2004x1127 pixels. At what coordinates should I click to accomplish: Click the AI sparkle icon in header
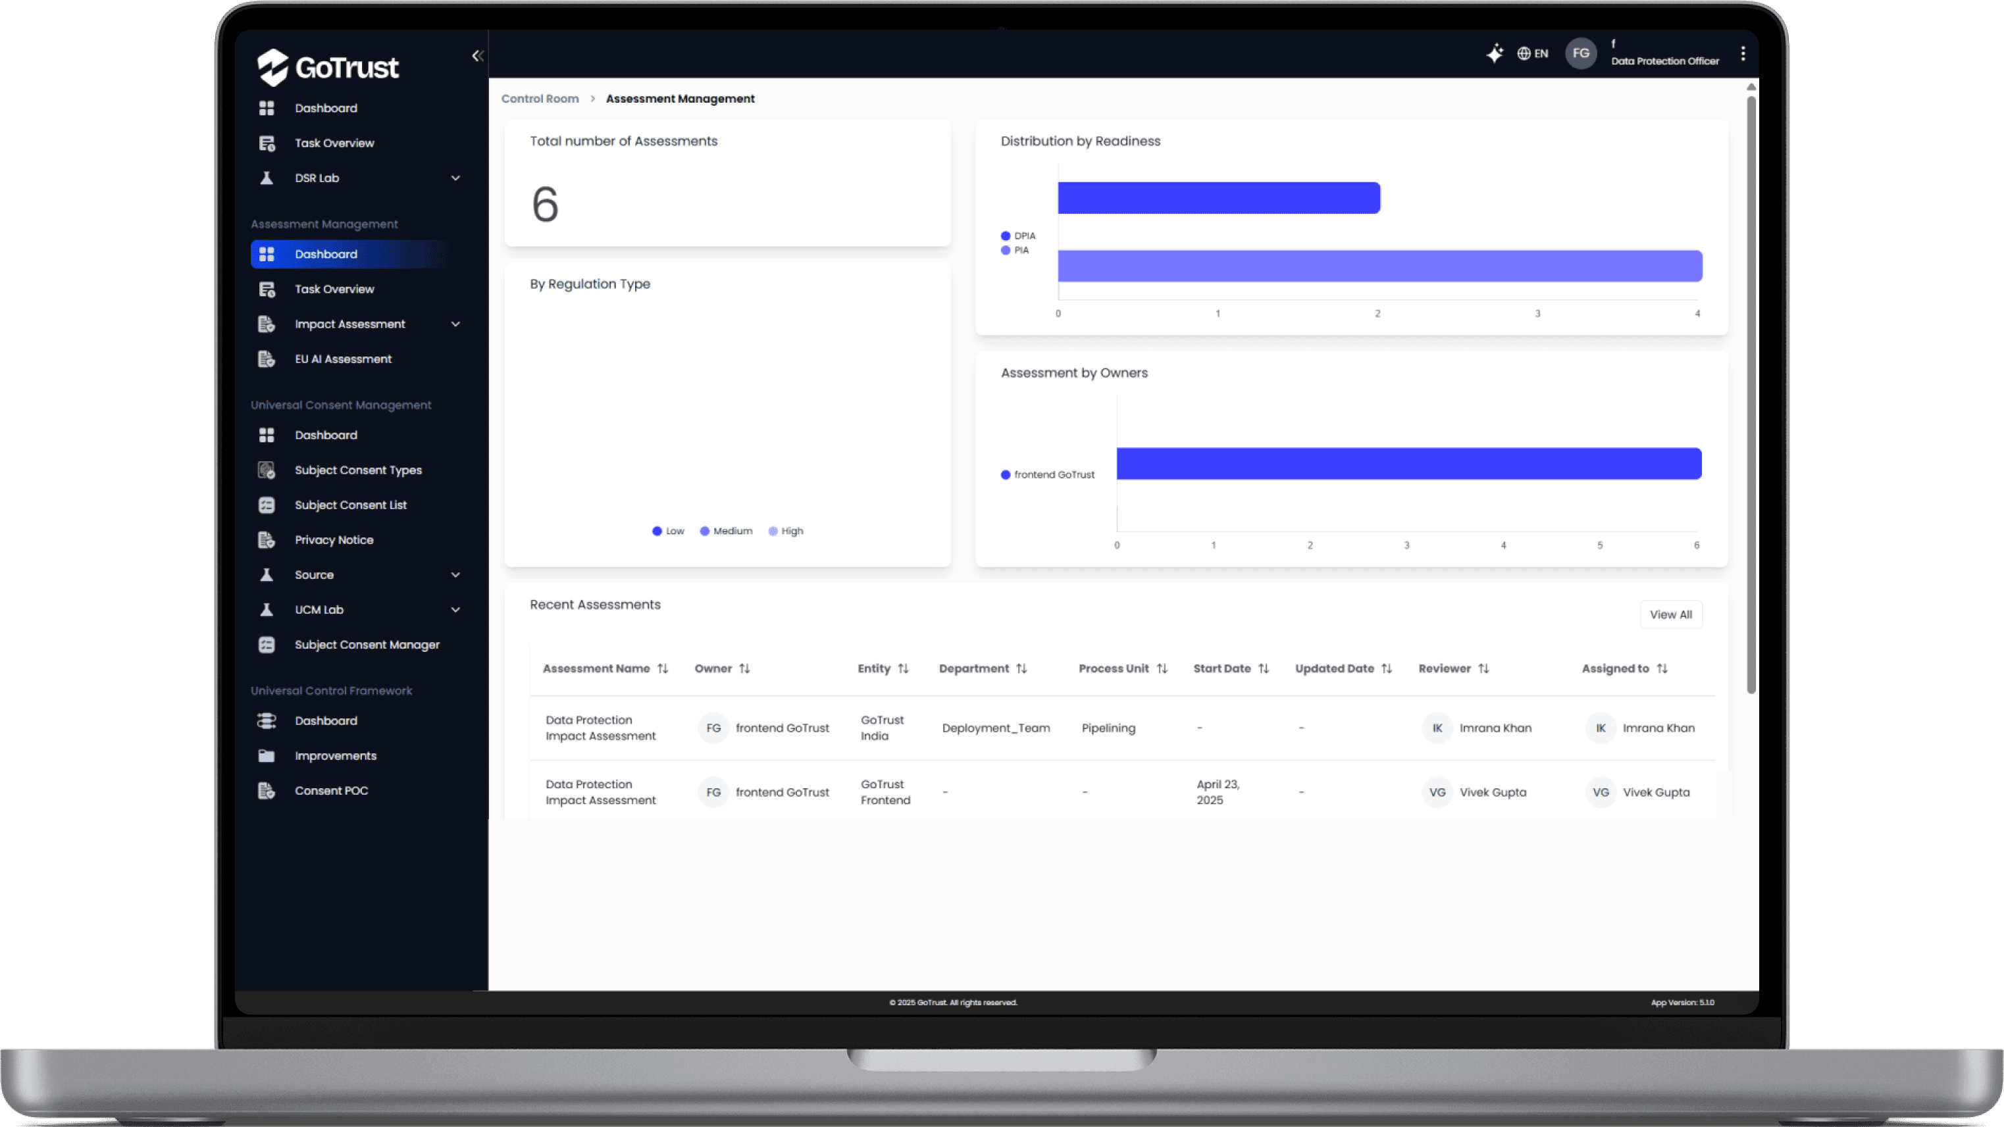(x=1495, y=54)
